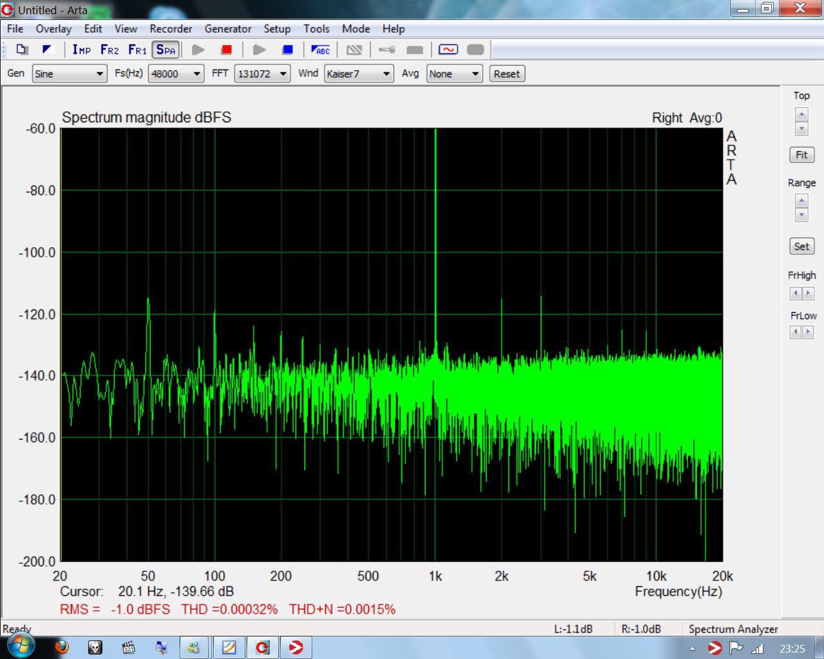The width and height of the screenshot is (824, 659).
Task: Show hidden system tray icons
Action: click(693, 648)
